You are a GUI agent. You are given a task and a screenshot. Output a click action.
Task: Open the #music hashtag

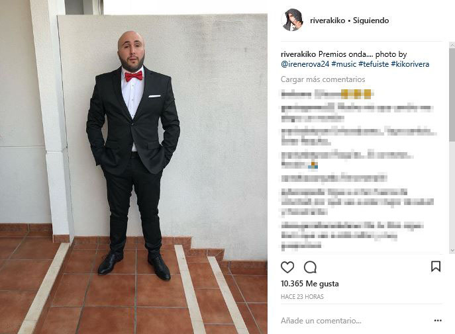click(344, 64)
